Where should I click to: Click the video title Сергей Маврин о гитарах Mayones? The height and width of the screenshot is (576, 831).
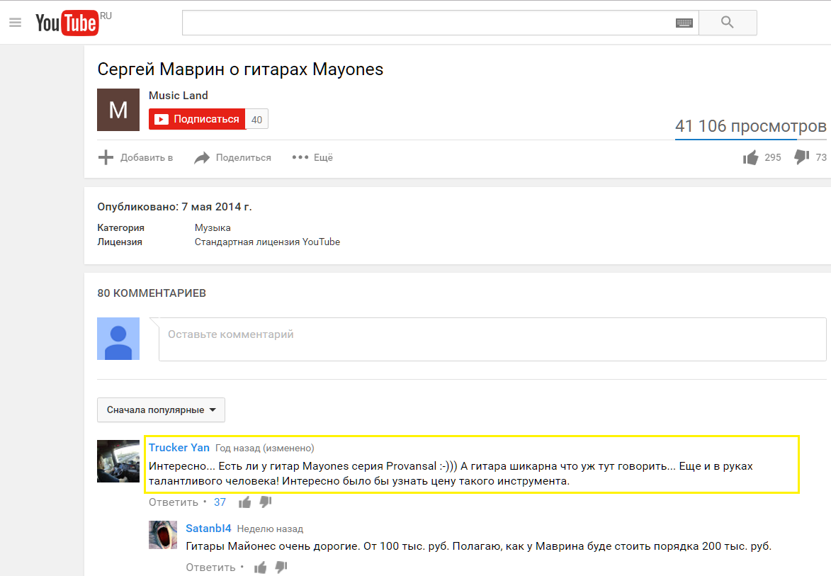pos(240,69)
